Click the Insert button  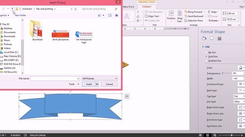click(x=89, y=84)
